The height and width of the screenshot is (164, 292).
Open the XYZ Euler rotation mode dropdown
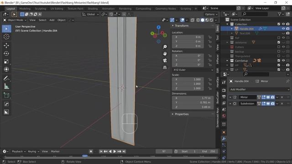pos(193,70)
